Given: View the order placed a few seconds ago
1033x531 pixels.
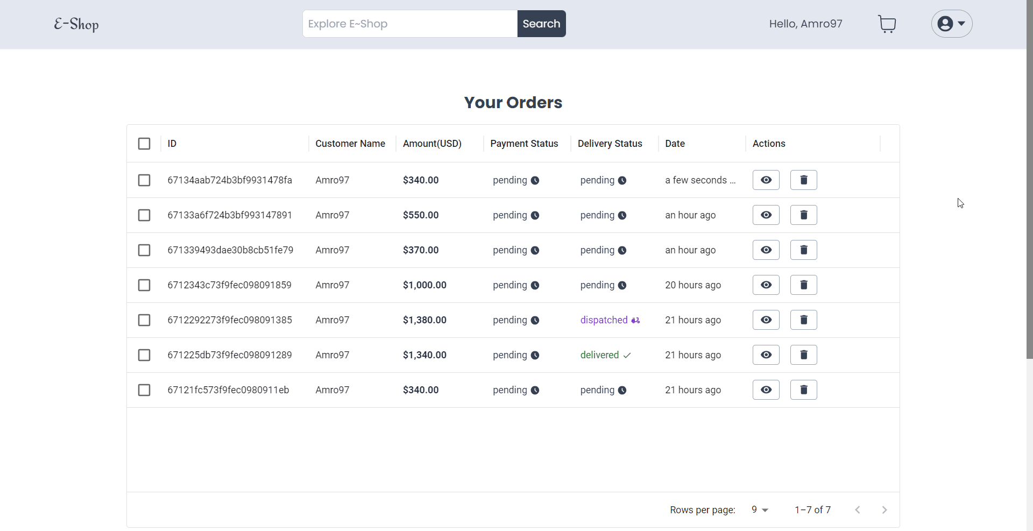Looking at the screenshot, I should 766,180.
